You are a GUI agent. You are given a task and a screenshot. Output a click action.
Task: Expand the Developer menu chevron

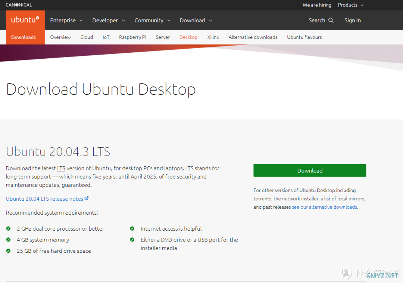(x=124, y=21)
